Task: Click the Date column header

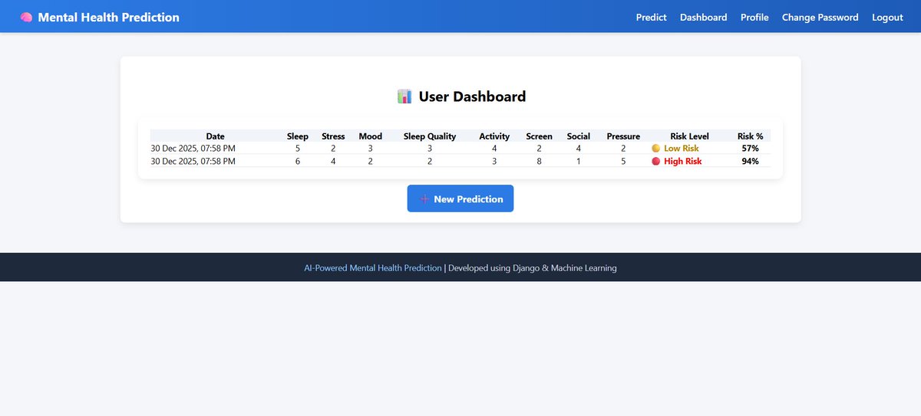Action: tap(216, 136)
